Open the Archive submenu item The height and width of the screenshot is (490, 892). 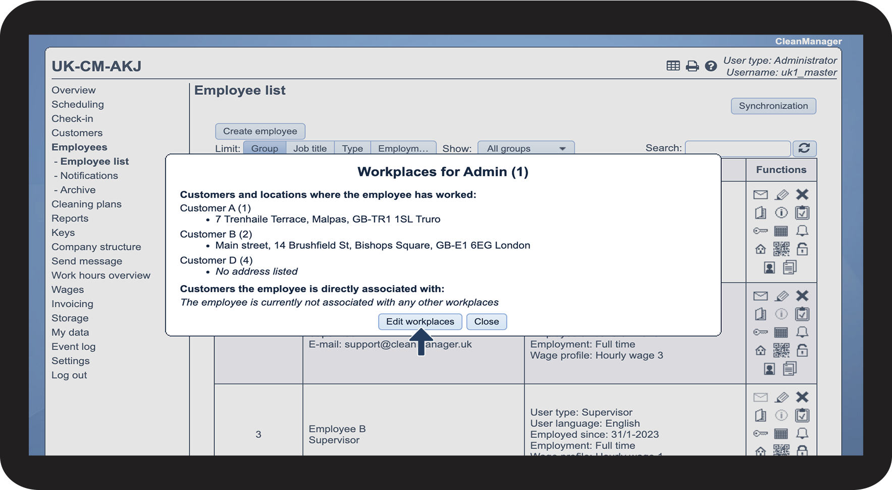pos(78,190)
